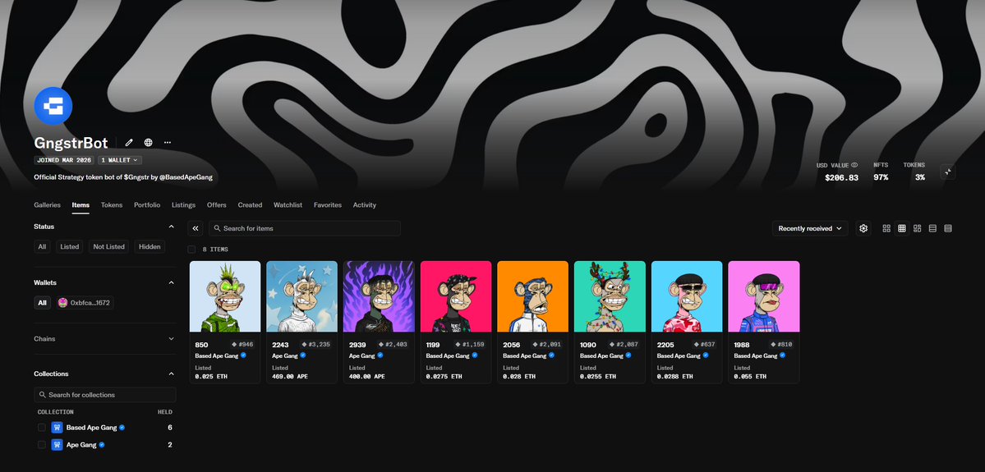Collapse the Collections filter section
The height and width of the screenshot is (472, 985).
172,374
